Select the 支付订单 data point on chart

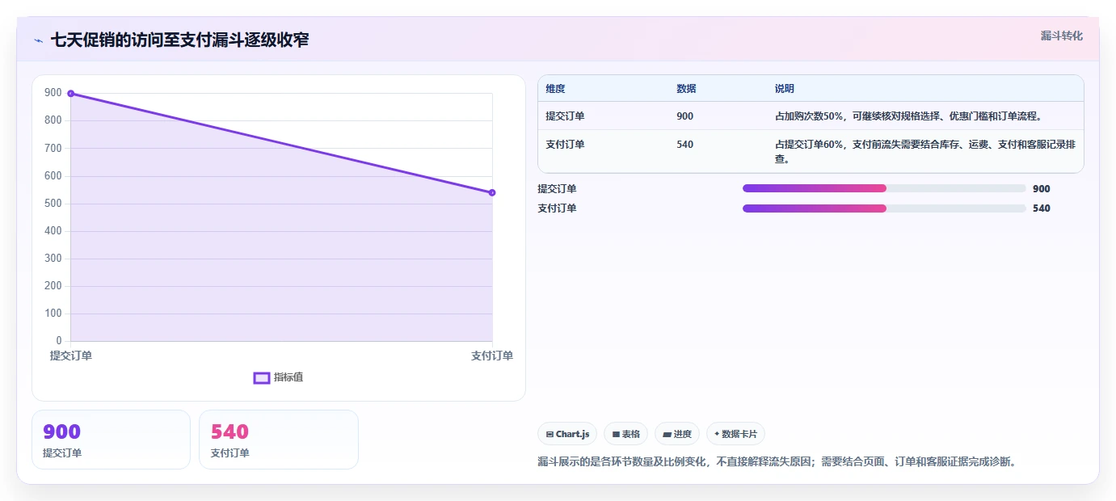tap(492, 192)
